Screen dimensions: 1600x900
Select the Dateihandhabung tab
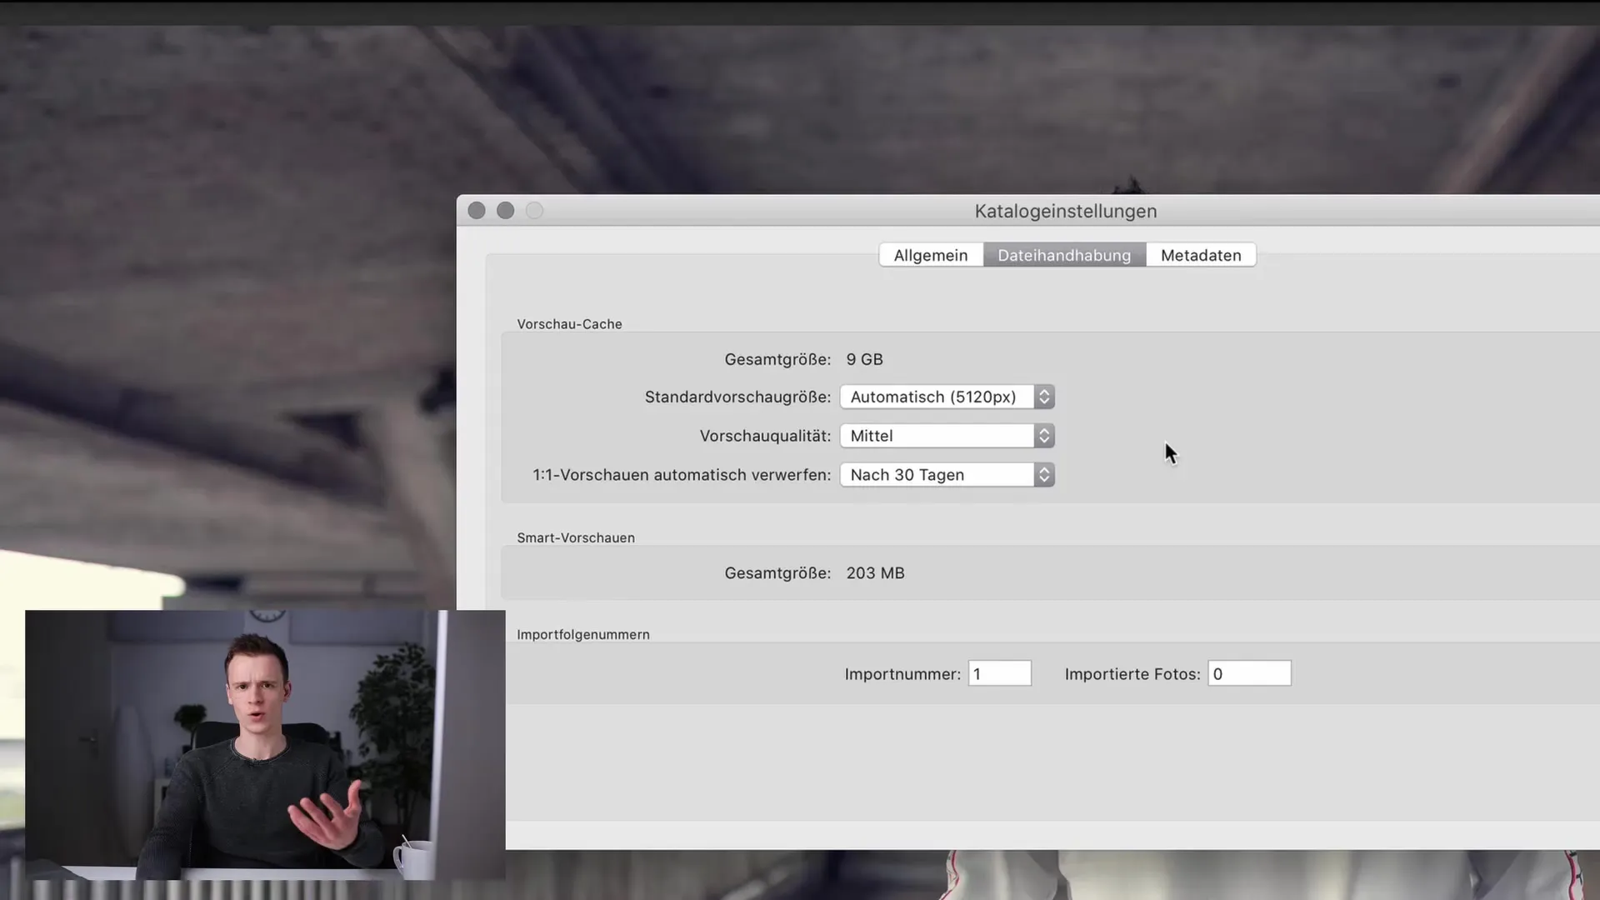[x=1064, y=255]
